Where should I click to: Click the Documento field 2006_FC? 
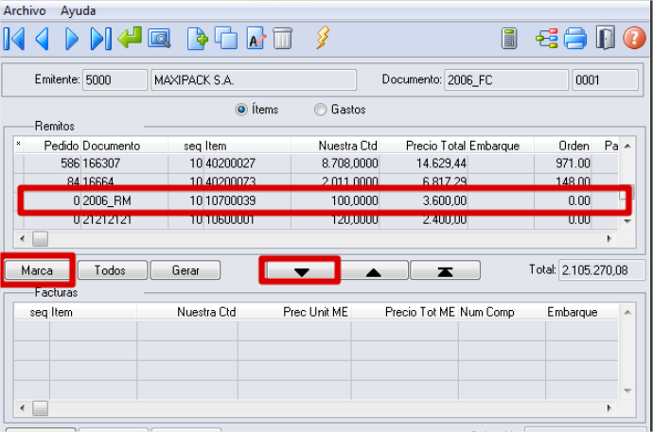point(506,79)
